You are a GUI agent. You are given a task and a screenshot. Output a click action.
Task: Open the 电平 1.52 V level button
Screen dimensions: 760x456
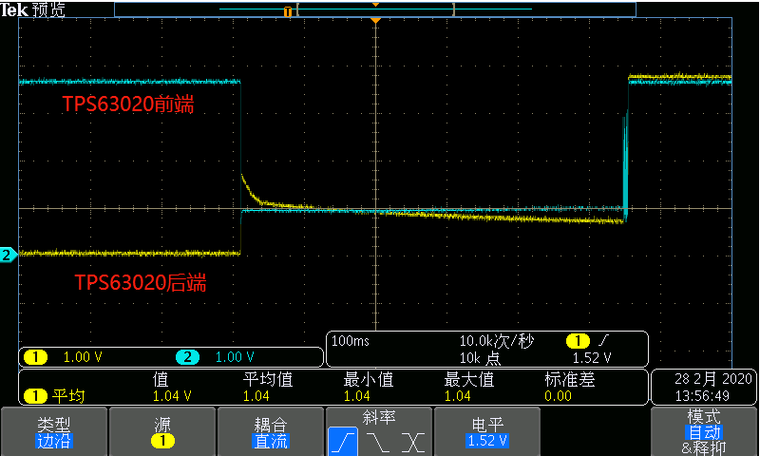[x=487, y=432]
